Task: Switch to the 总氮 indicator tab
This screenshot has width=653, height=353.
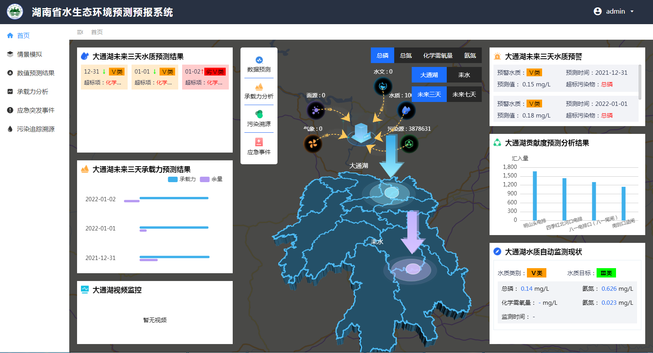Action: point(405,56)
